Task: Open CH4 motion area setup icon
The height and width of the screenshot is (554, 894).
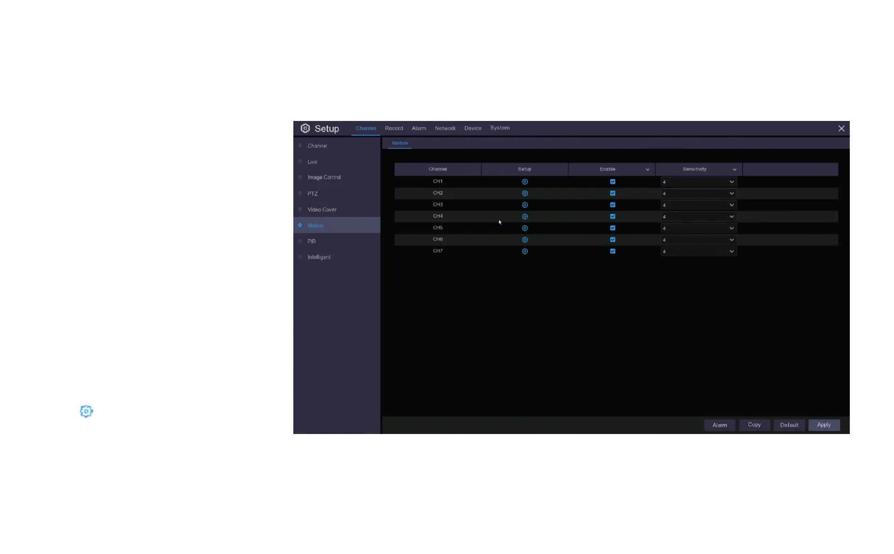Action: 525,217
